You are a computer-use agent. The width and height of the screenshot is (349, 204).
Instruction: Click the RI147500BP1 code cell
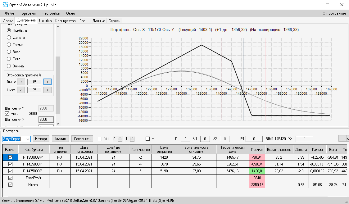pyautogui.click(x=34, y=171)
